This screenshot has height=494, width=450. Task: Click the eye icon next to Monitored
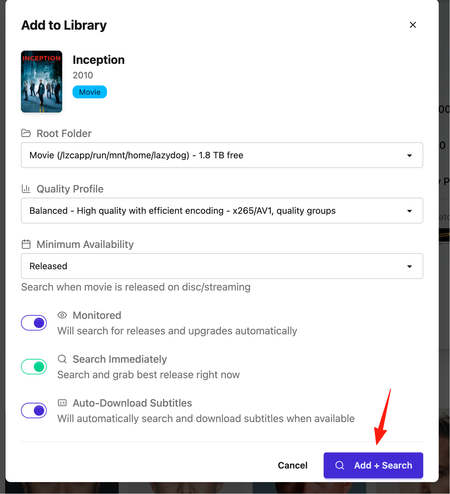tap(62, 315)
